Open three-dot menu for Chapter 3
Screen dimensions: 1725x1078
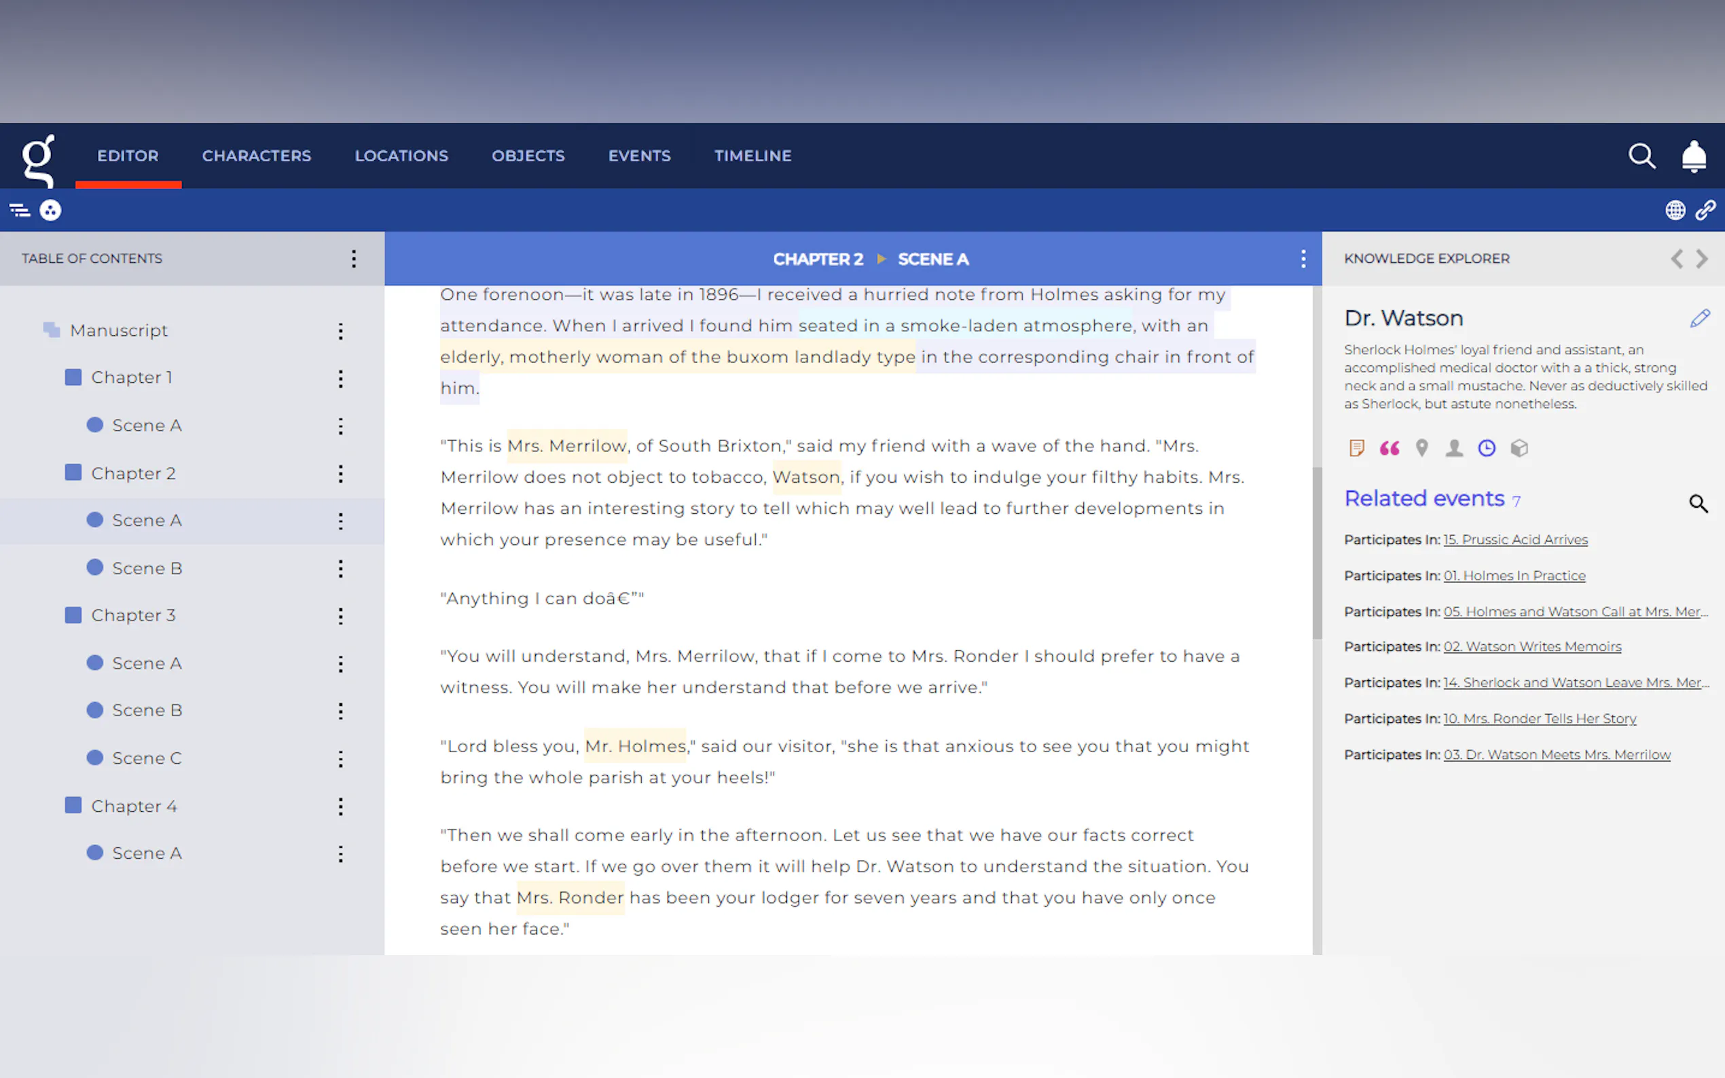pos(341,616)
